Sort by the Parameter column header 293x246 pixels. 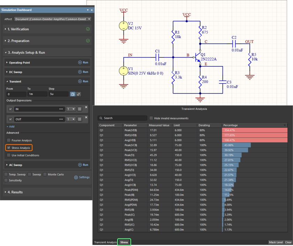(x=135, y=125)
